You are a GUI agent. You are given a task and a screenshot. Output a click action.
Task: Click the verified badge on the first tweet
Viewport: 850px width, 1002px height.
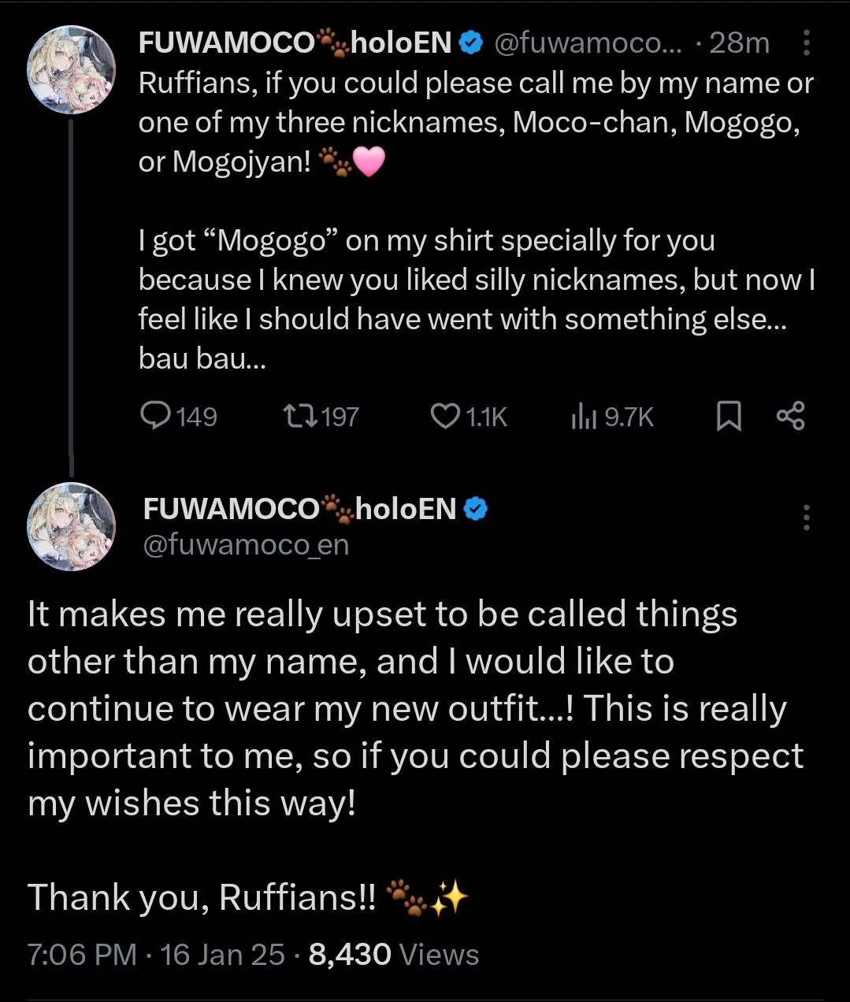tap(470, 43)
